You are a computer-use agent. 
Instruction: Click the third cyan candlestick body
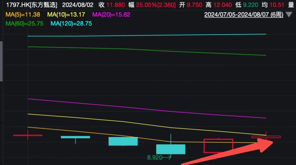click(x=123, y=141)
